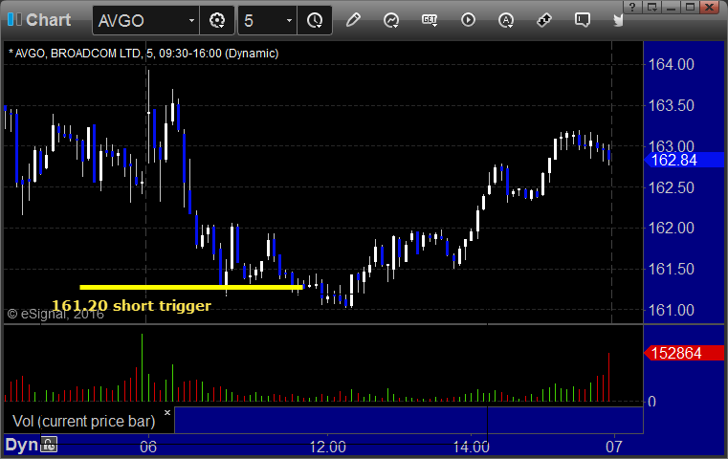Click the current price marker 162.84
The height and width of the screenshot is (459, 728).
(683, 160)
